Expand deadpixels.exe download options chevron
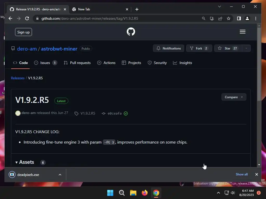266x199 pixels. (60, 175)
